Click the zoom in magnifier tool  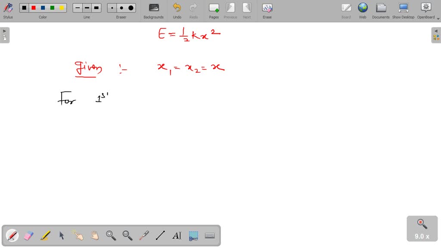(111, 236)
